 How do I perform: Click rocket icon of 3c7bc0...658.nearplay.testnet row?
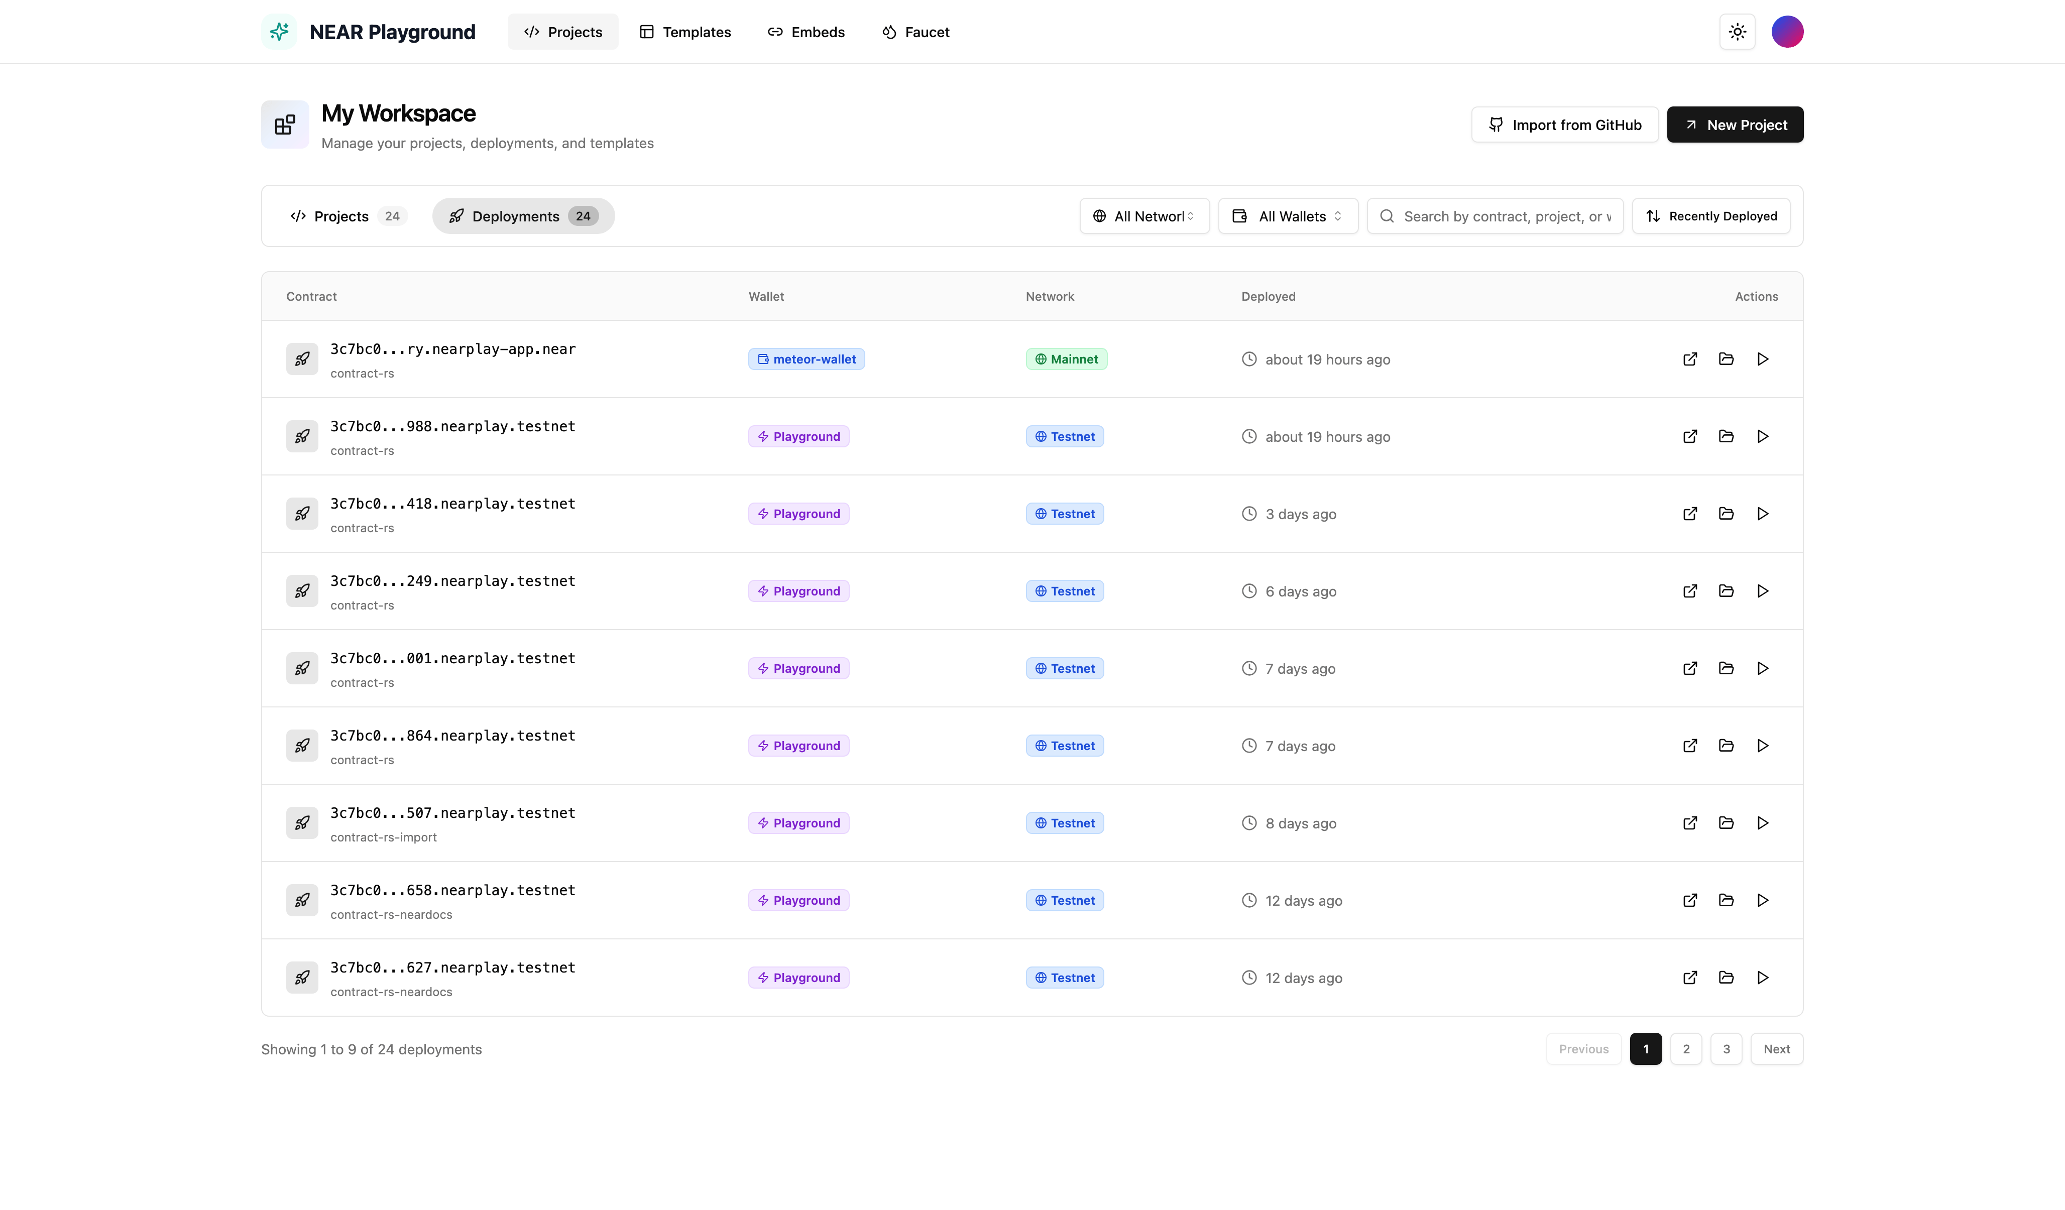pyautogui.click(x=302, y=900)
